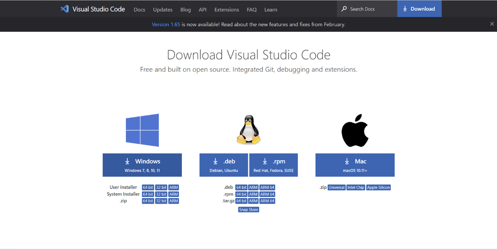Click the large .deb download button
497x249 pixels.
coord(224,165)
